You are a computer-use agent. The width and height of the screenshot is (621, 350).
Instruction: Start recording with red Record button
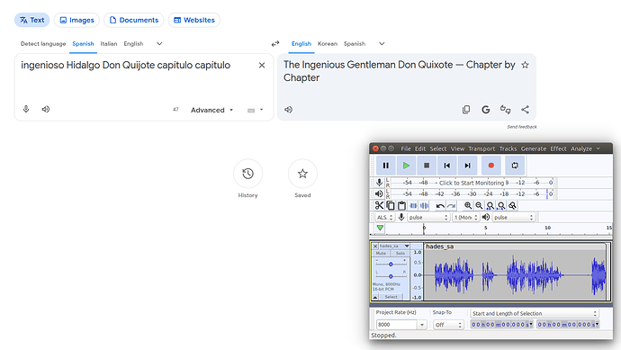pos(491,166)
